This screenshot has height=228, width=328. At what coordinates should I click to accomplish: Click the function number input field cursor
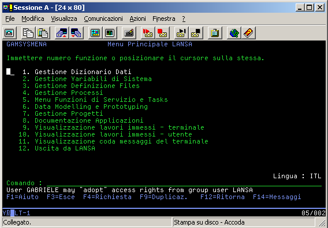(x=10, y=72)
